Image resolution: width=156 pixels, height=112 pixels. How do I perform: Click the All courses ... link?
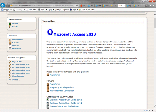pos(15,80)
